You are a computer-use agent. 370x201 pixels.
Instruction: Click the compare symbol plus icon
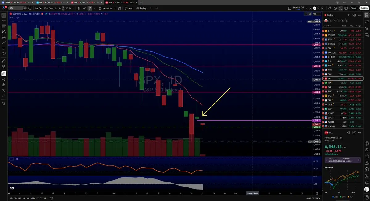click(x=30, y=8)
